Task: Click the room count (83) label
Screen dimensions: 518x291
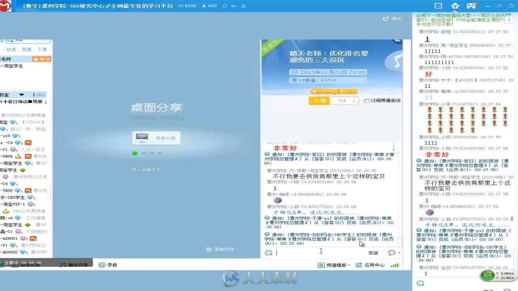Action: click(x=41, y=95)
